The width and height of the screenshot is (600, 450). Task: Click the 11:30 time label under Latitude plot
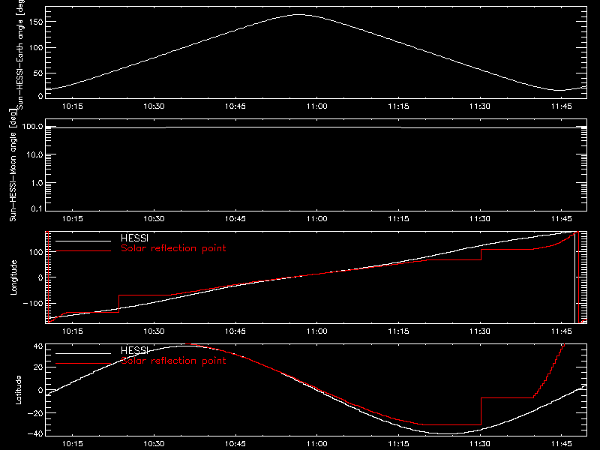click(480, 444)
